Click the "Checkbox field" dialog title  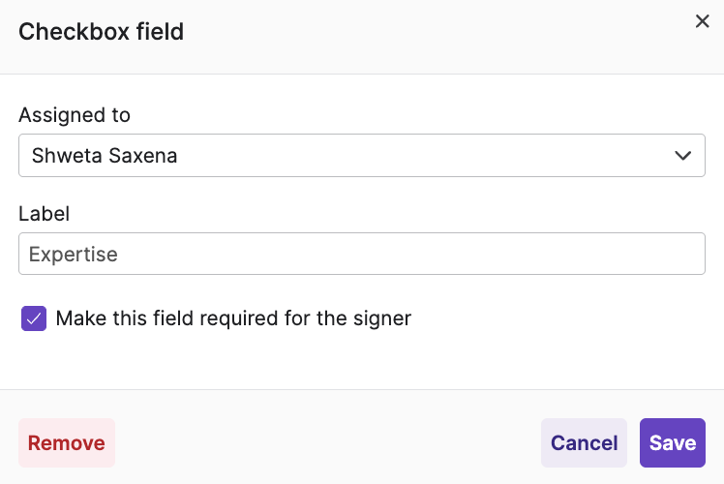click(102, 32)
